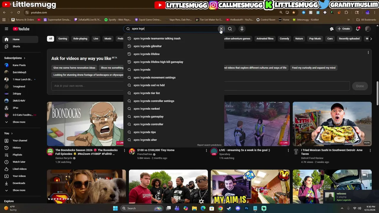Select the Live filter chip
Viewport: 379px width, 213px height.
(96, 38)
